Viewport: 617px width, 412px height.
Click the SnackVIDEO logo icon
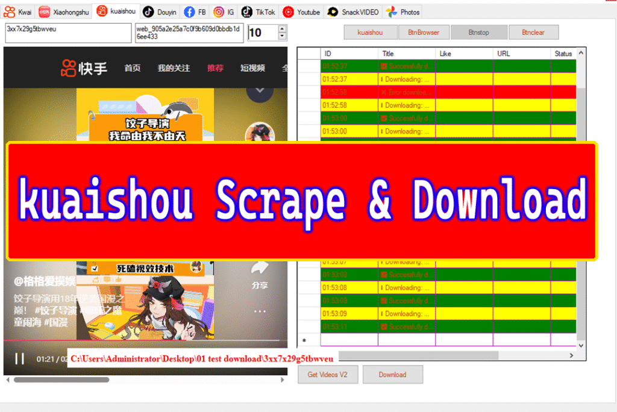[333, 12]
